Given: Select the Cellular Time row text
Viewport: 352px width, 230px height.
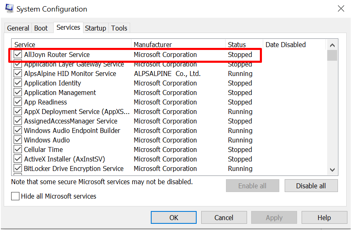Looking at the screenshot, I should [x=43, y=149].
